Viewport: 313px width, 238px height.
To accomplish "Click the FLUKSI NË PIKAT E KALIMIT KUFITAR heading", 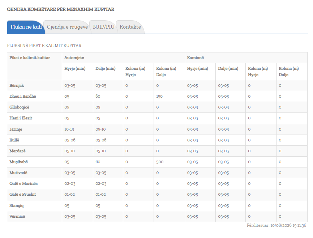I will pyautogui.click(x=44, y=46).
